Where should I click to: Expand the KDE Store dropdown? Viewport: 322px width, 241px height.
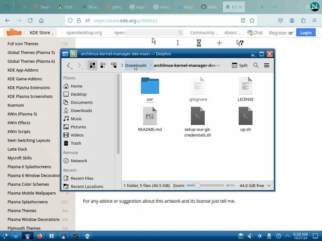pos(42,33)
